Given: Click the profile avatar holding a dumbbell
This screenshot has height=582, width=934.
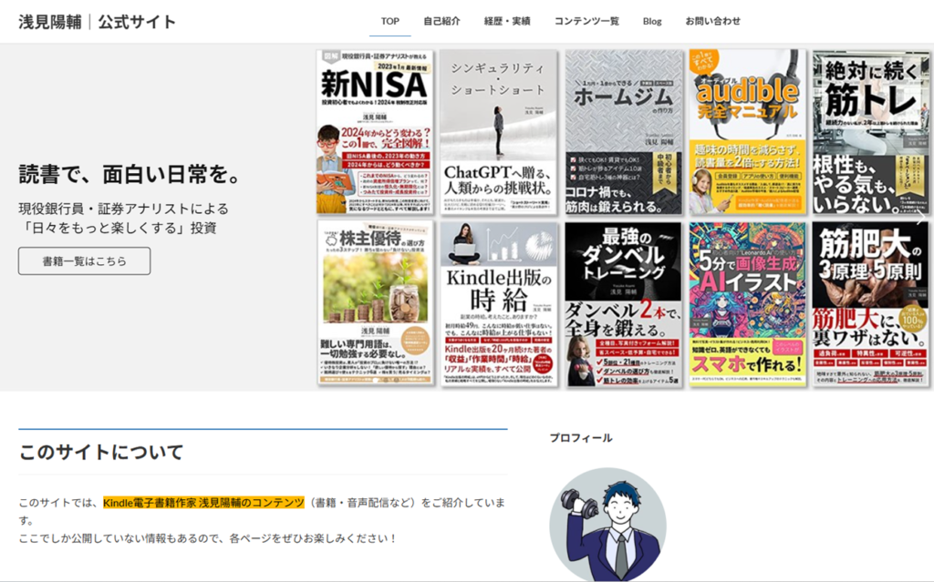Looking at the screenshot, I should [607, 526].
